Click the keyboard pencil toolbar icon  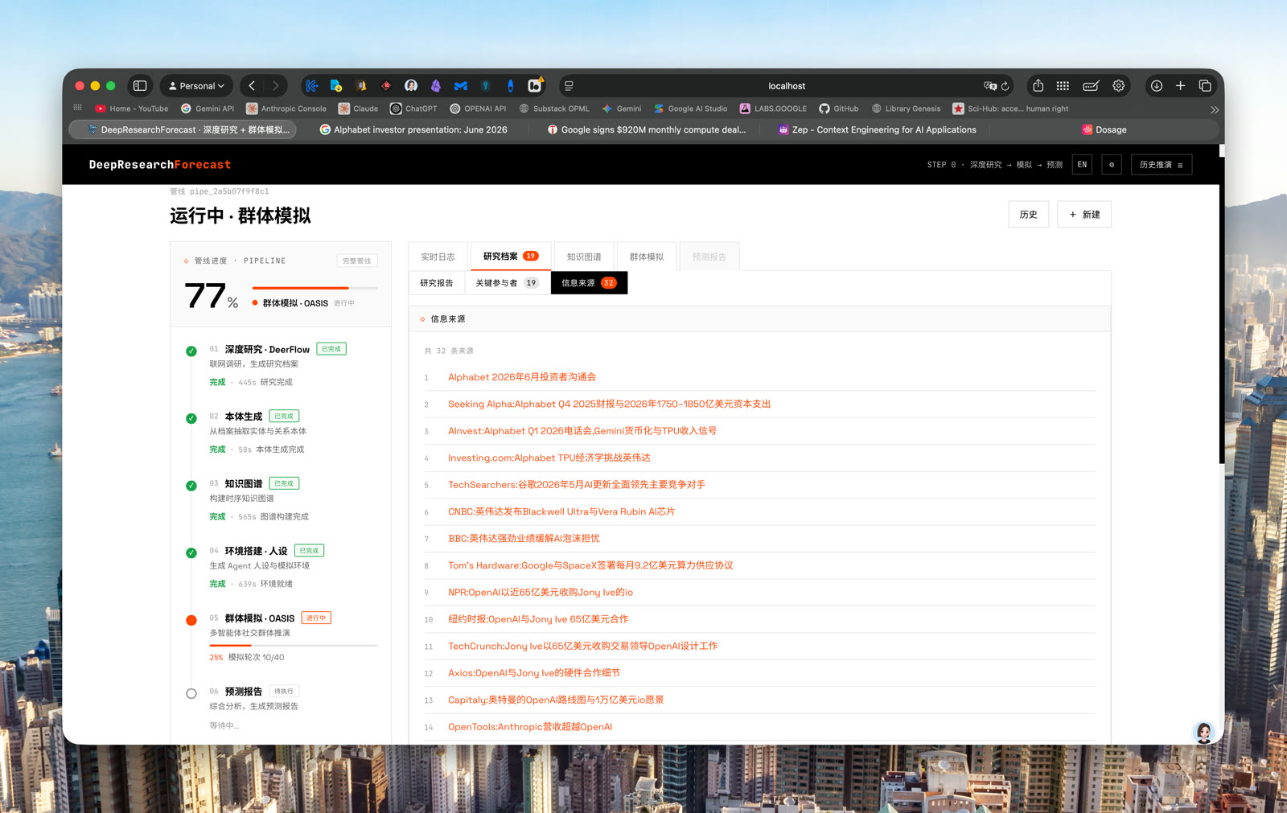[x=1091, y=85]
